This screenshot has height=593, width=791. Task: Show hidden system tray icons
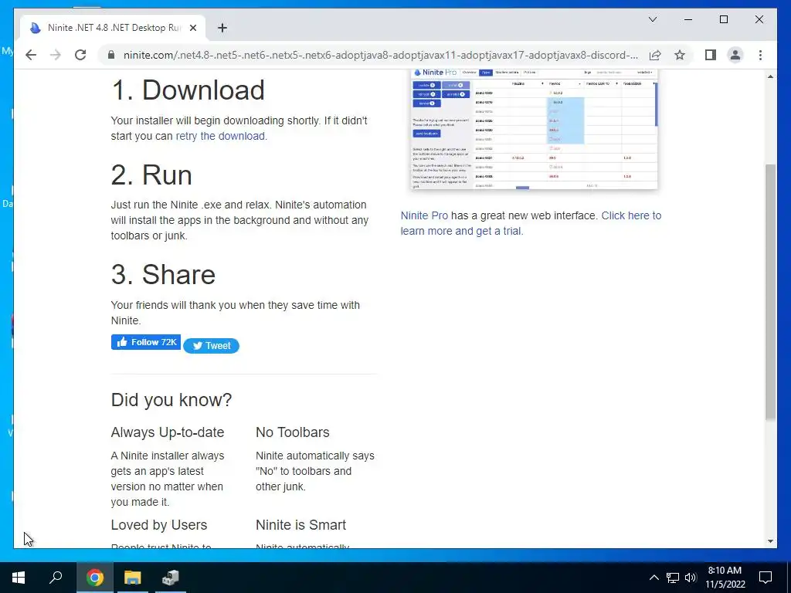654,578
